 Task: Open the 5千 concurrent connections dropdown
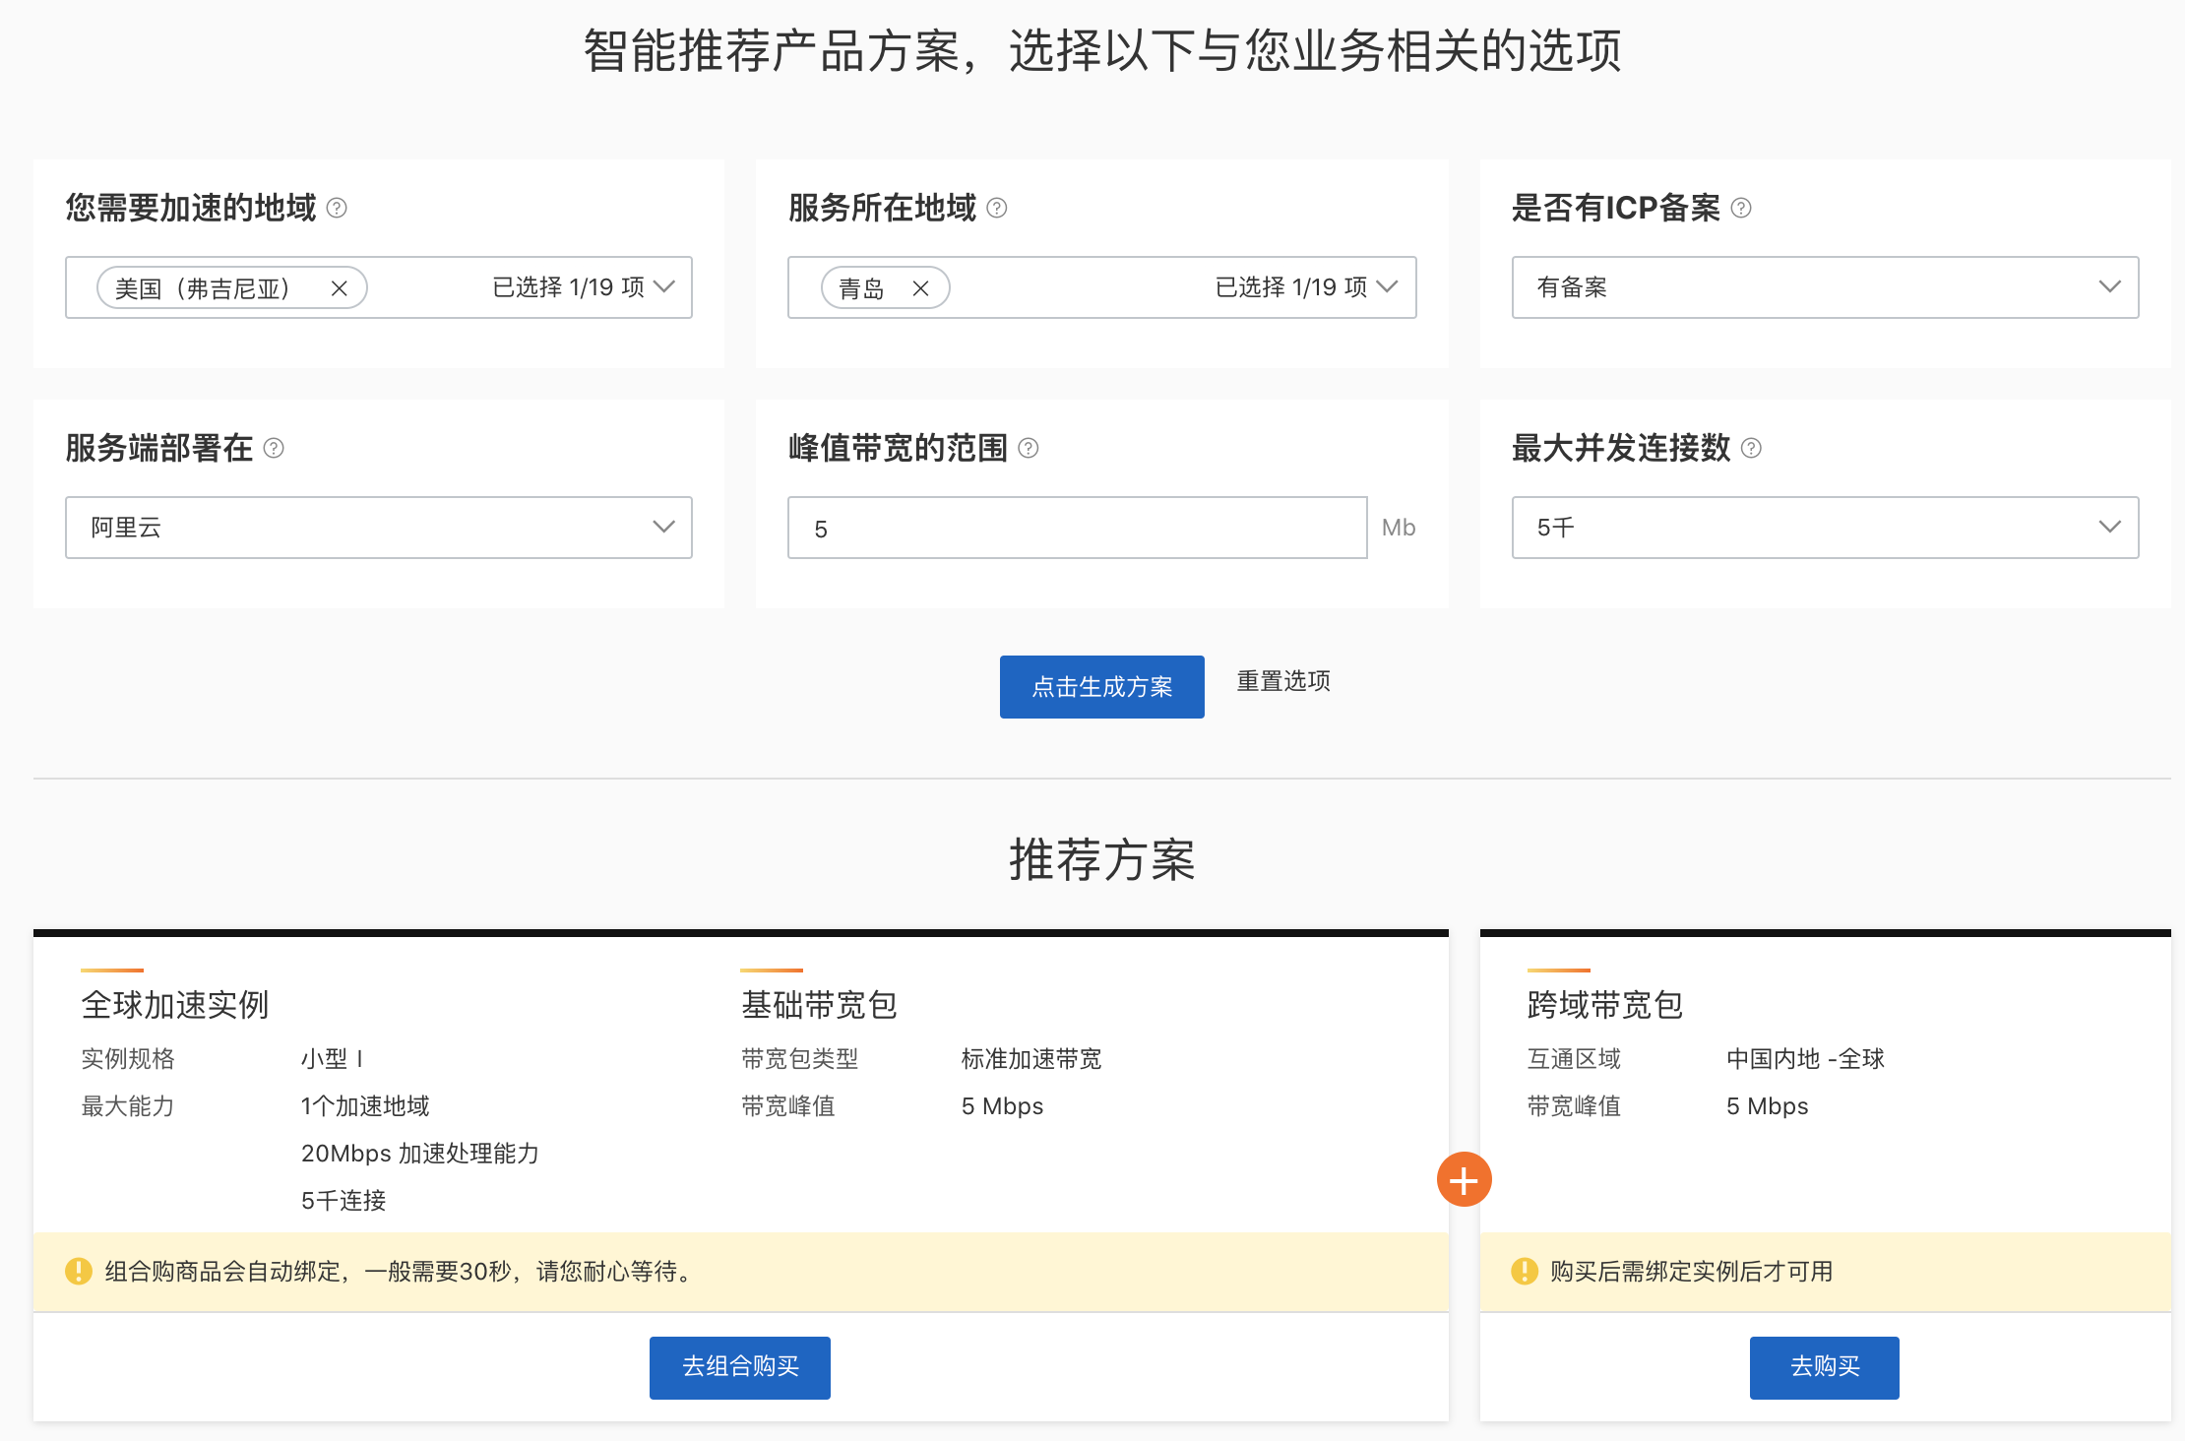[x=1824, y=528]
